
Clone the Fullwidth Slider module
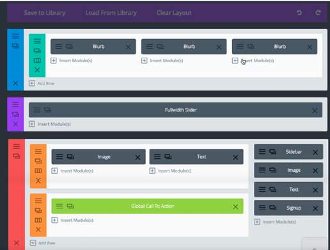[47, 110]
